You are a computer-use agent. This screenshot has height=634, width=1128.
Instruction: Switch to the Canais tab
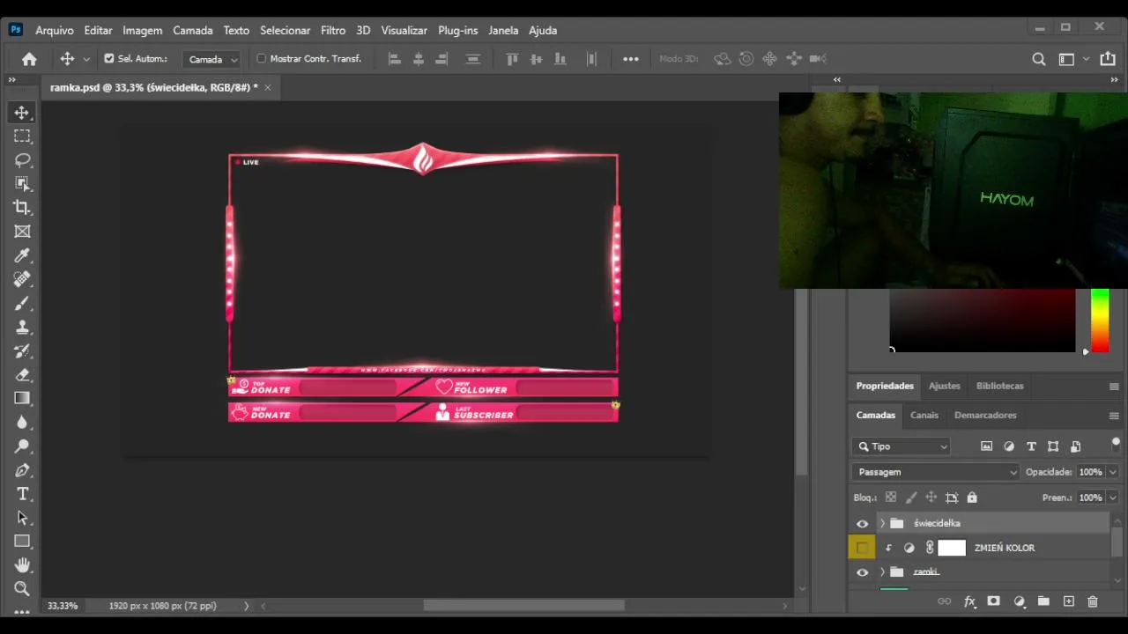(x=924, y=416)
